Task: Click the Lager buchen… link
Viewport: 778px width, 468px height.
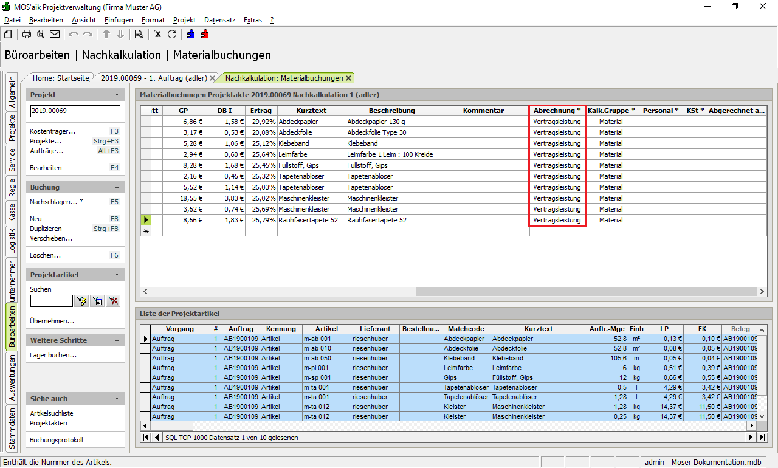Action: pyautogui.click(x=53, y=355)
